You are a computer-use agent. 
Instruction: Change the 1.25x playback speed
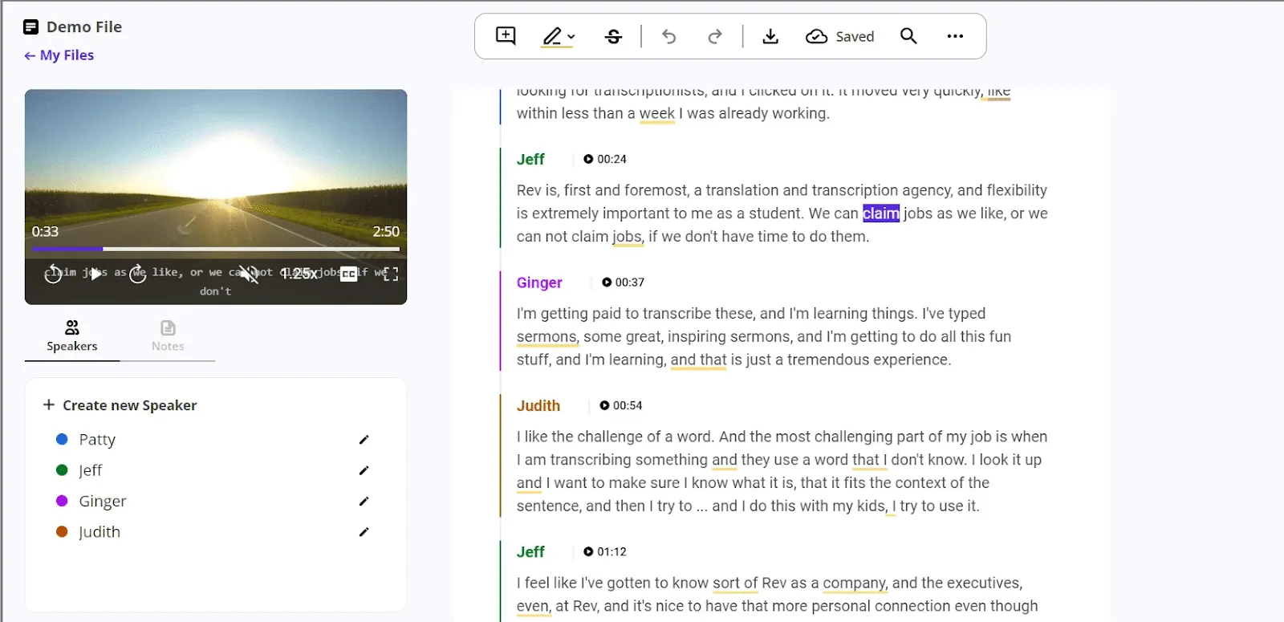[299, 274]
